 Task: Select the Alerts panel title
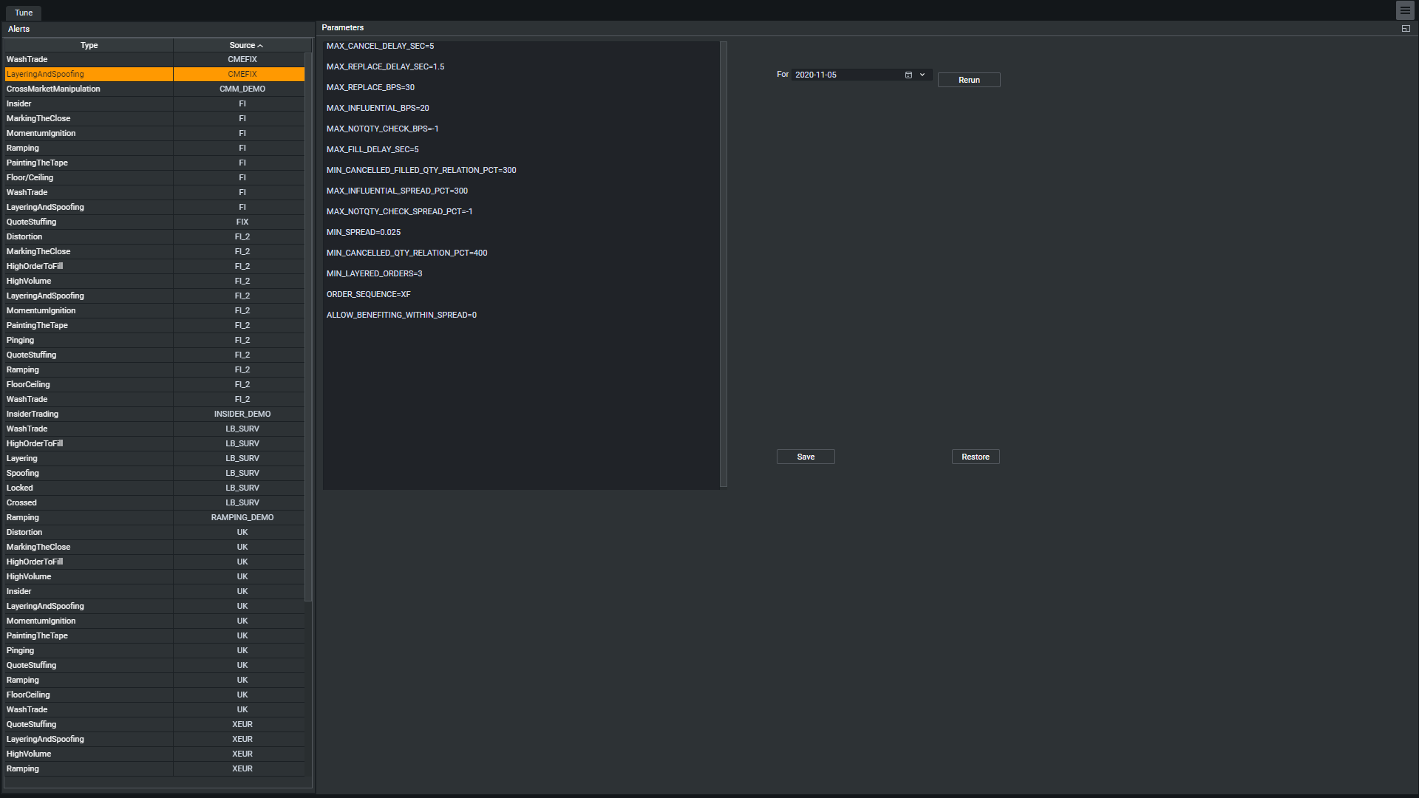[x=19, y=29]
